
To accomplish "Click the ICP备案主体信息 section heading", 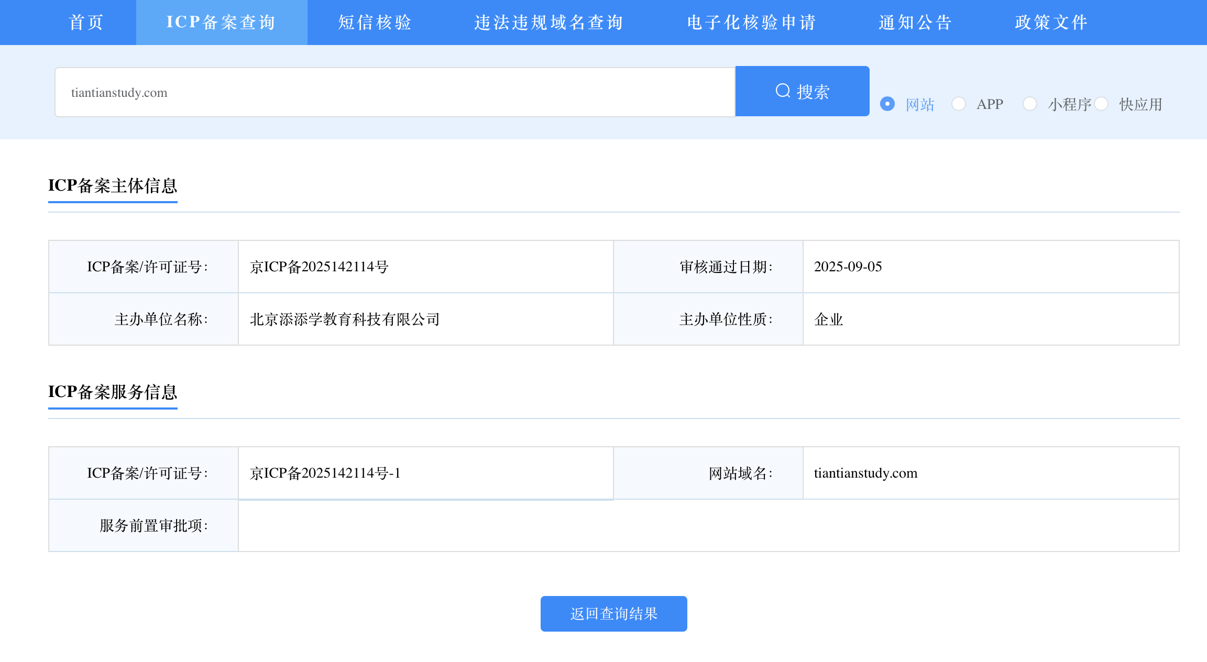I will tap(113, 185).
